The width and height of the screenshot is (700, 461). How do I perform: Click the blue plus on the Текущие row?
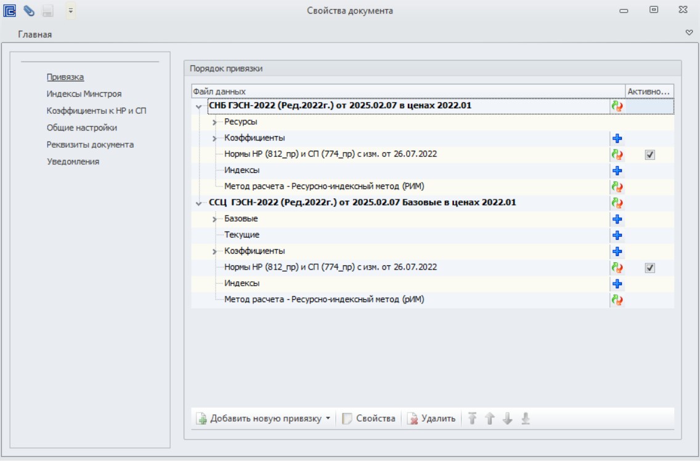[617, 235]
